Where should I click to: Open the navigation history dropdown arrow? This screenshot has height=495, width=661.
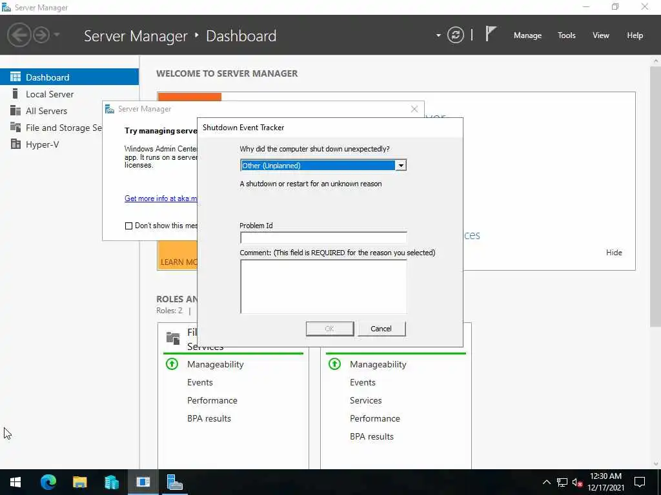(57, 35)
